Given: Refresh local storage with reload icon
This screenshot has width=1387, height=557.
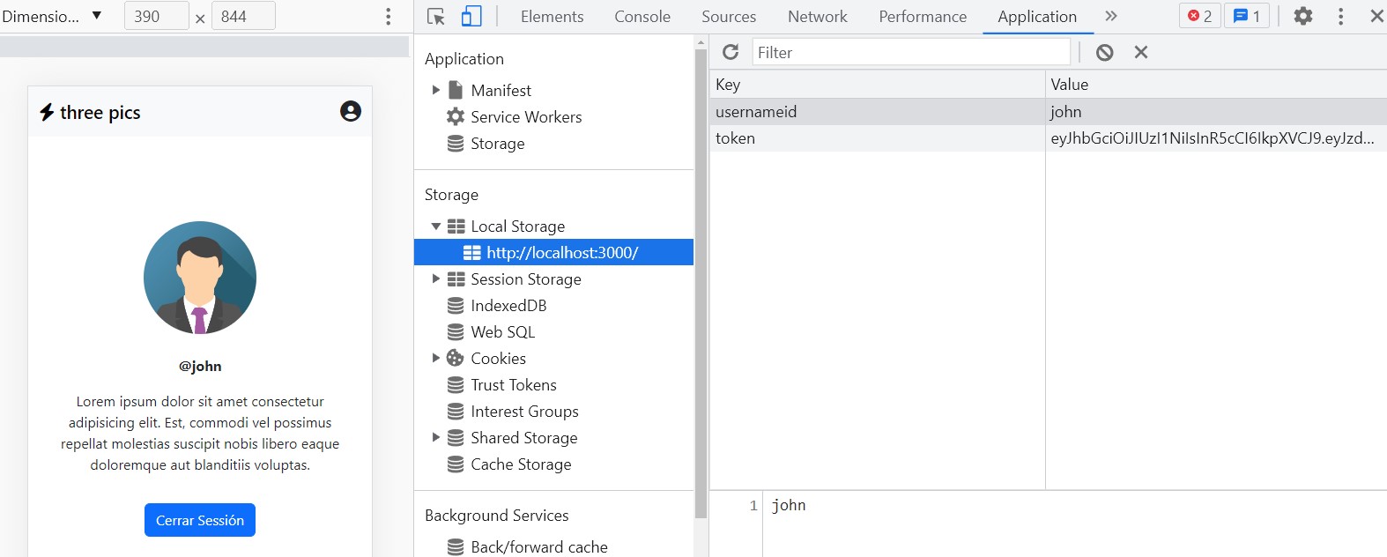Looking at the screenshot, I should tap(731, 52).
